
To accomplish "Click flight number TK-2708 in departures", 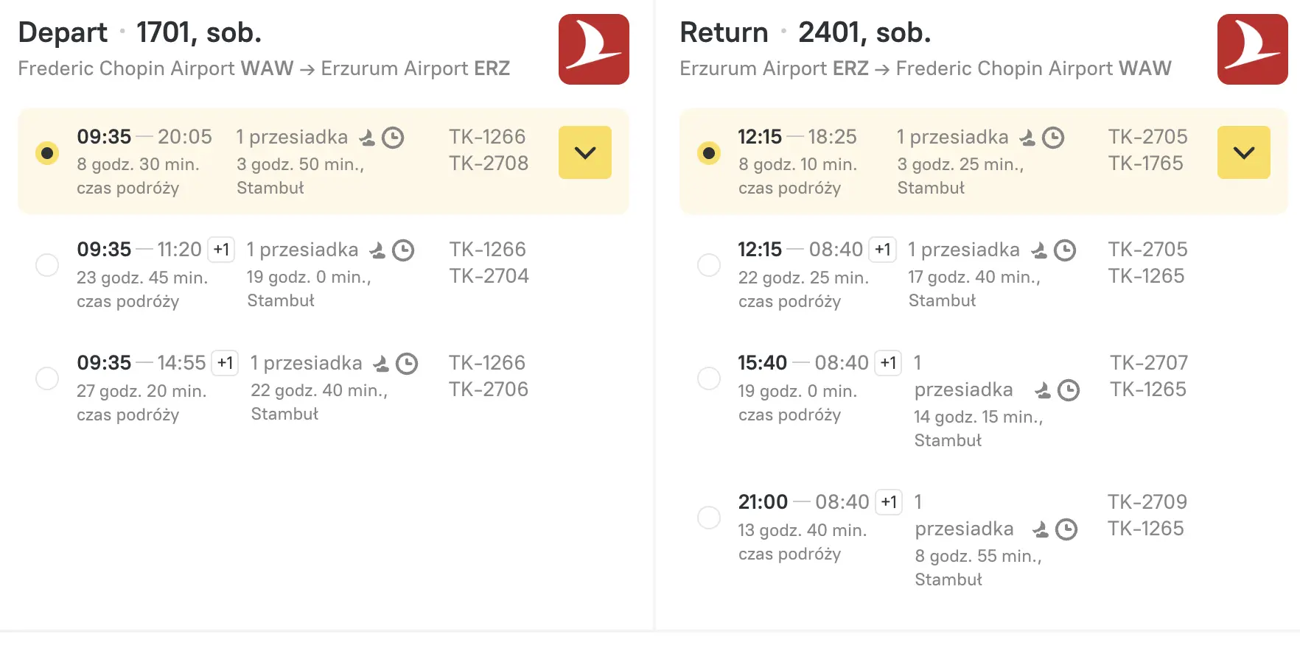I will pos(489,163).
